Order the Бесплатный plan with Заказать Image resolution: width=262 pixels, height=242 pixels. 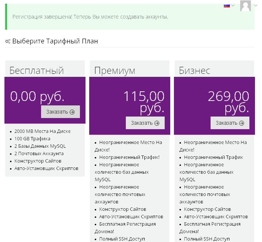pyautogui.click(x=60, y=112)
